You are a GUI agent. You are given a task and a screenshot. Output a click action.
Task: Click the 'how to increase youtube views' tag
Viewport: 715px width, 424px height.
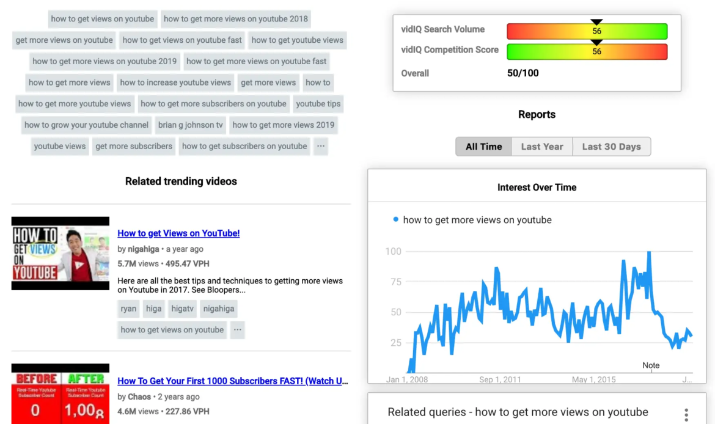click(x=175, y=82)
